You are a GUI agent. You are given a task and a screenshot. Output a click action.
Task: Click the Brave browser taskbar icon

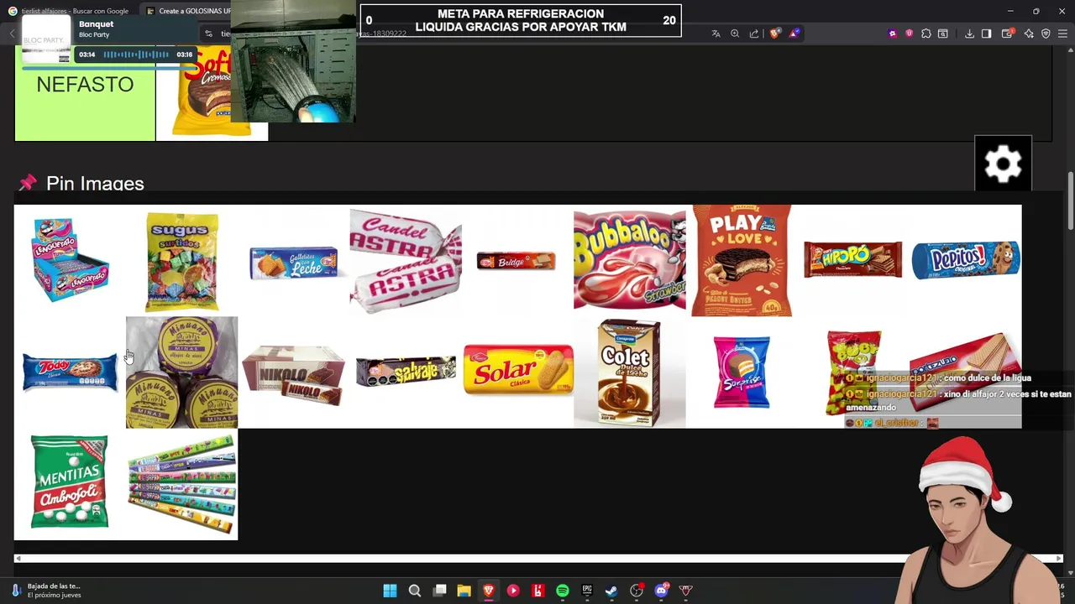click(x=489, y=591)
